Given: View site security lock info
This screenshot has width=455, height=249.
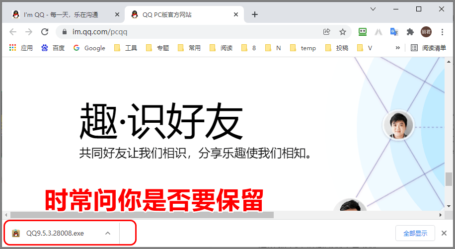Looking at the screenshot, I should click(65, 32).
